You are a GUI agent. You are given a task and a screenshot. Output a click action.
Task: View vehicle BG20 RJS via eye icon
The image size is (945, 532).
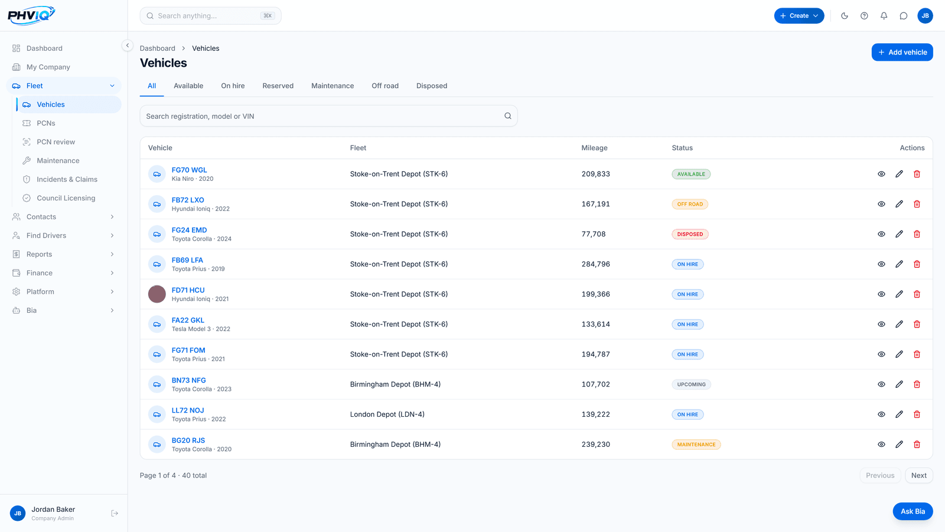881,445
